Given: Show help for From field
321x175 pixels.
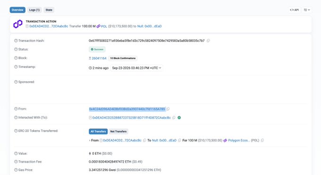Looking at the screenshot, I should pos(16,108).
